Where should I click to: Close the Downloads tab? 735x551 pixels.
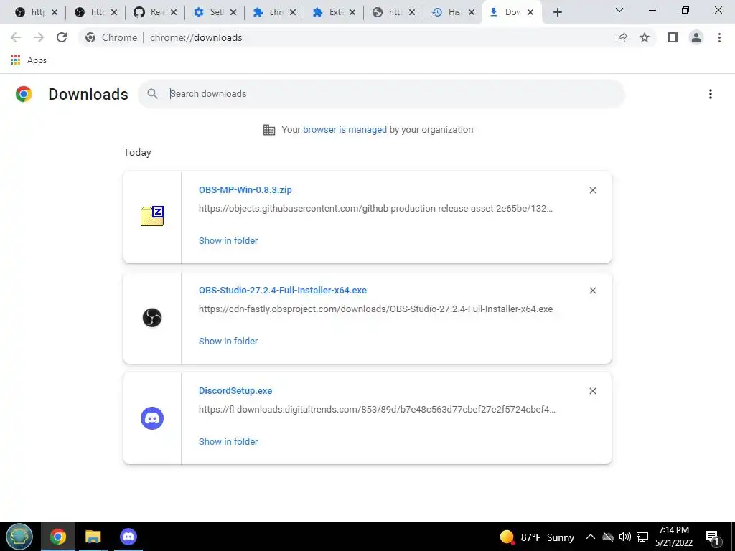530,12
